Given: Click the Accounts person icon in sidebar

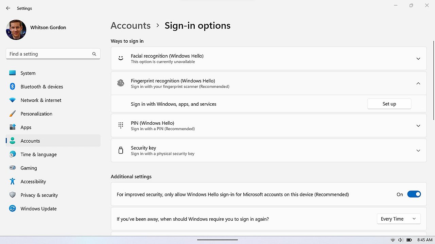Looking at the screenshot, I should [x=13, y=141].
